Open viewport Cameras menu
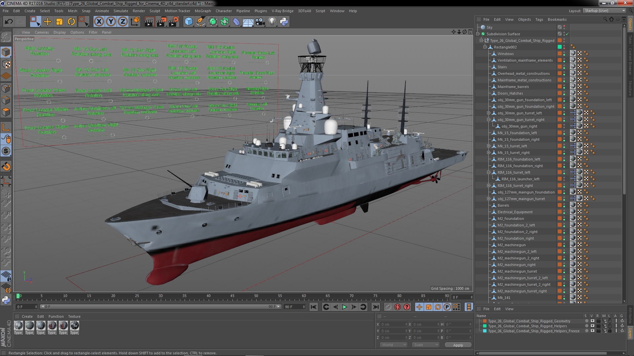The width and height of the screenshot is (634, 356). tap(42, 32)
